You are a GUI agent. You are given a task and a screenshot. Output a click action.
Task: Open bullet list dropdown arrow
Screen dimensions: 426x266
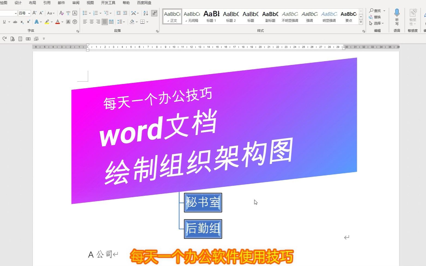point(90,13)
